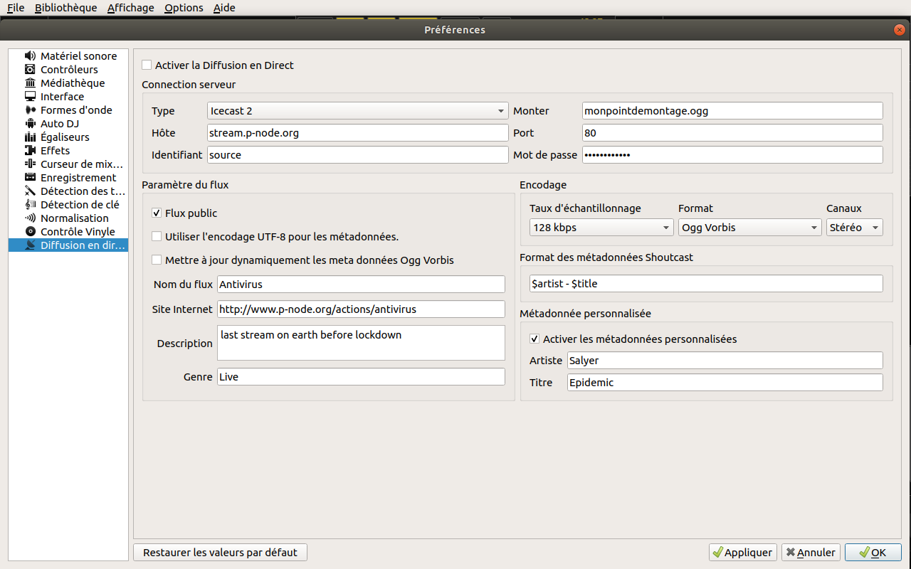This screenshot has height=569, width=911.
Task: Select the Égaliseurs bars icon
Action: tap(30, 137)
